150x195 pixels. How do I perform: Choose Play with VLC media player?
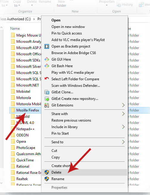coord(73,73)
